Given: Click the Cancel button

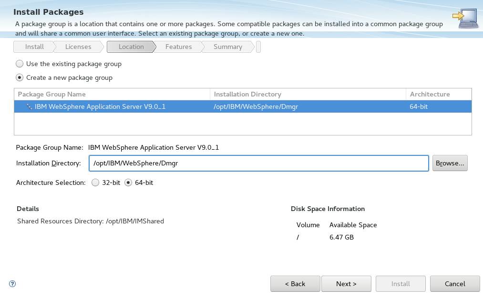Looking at the screenshot, I should tap(455, 284).
